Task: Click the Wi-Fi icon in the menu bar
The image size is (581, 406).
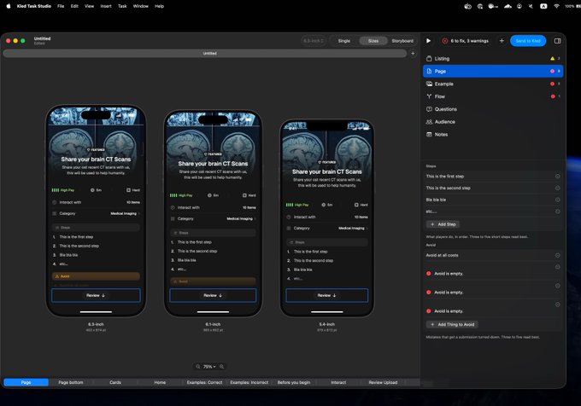Action: [x=556, y=6]
